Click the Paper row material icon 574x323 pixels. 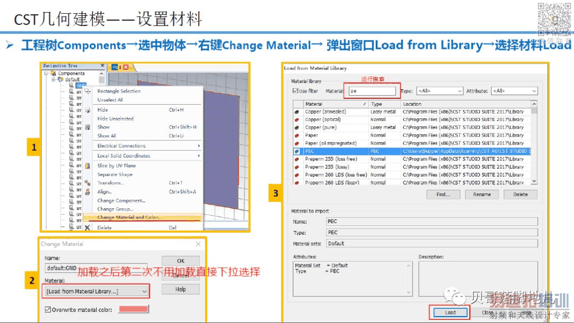297,135
